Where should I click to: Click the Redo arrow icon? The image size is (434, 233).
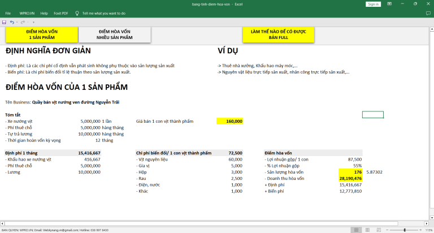[23, 22]
